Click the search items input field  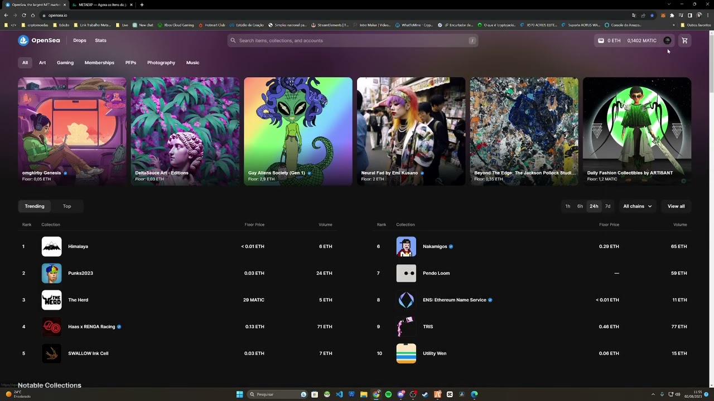tap(353, 41)
